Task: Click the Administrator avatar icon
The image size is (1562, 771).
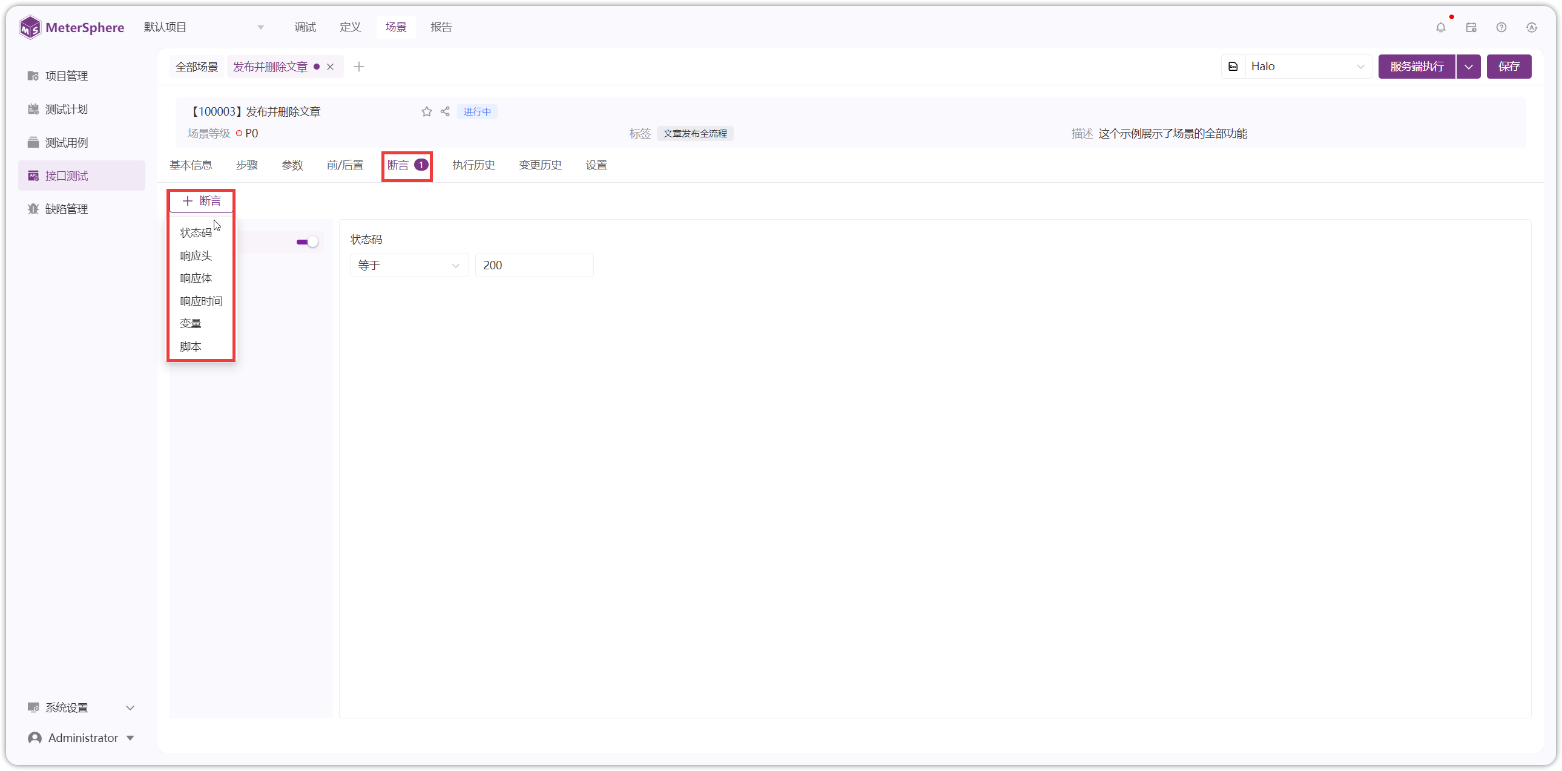Action: [35, 738]
